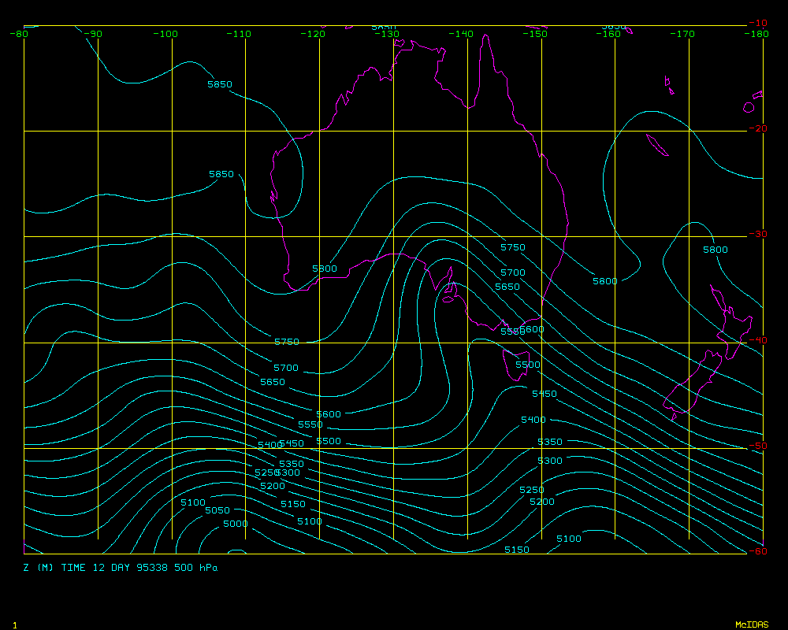Click the 'Z (M) TIME 12 DAY 95338 500 hPa' caption
Image resolution: width=788 pixels, height=630 pixels.
(121, 567)
